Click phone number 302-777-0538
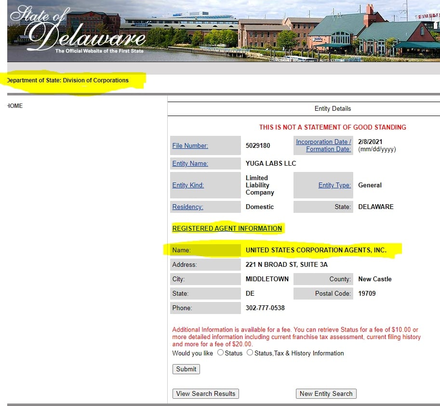This screenshot has height=406, width=440. [x=265, y=308]
